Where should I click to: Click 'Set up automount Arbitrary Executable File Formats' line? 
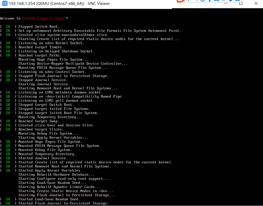coord(100,31)
